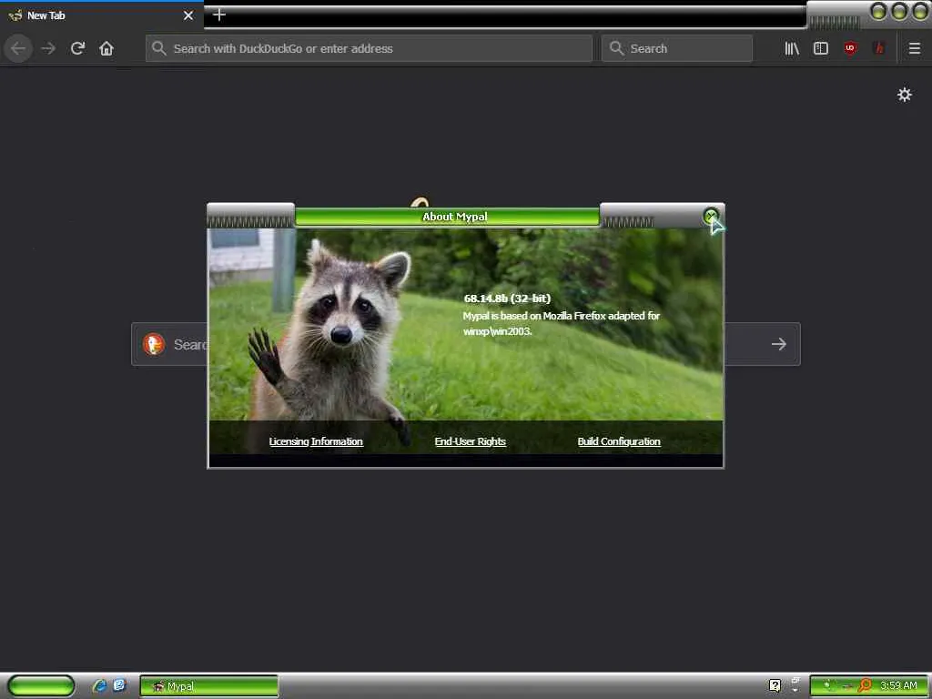Click the About Mypal title bar
This screenshot has height=699, width=932.
[x=447, y=217]
